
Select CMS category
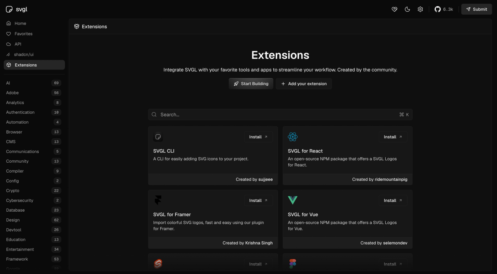[34, 141]
